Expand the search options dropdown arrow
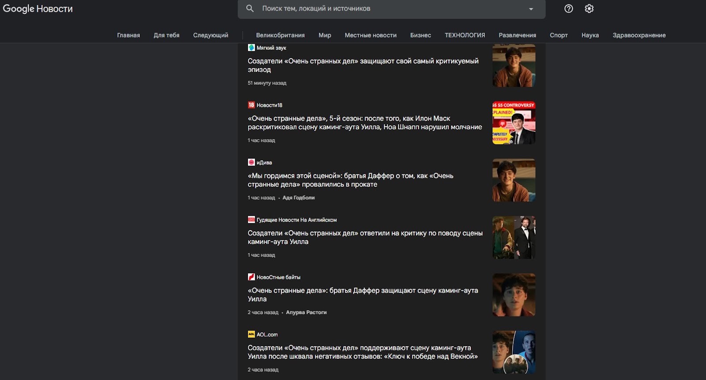The height and width of the screenshot is (380, 706). (531, 9)
